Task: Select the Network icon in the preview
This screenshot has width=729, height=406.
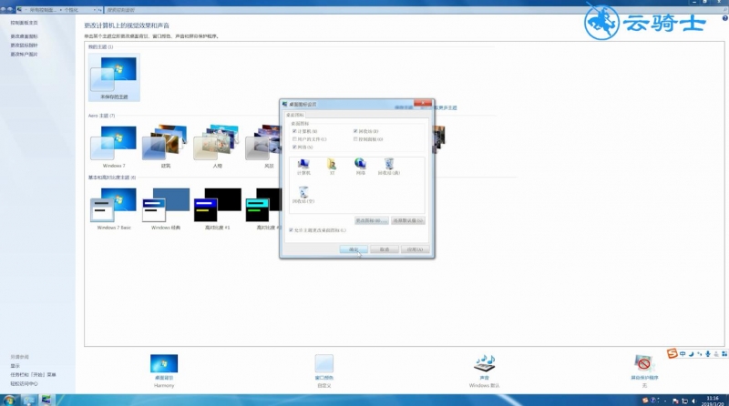Action: click(360, 167)
